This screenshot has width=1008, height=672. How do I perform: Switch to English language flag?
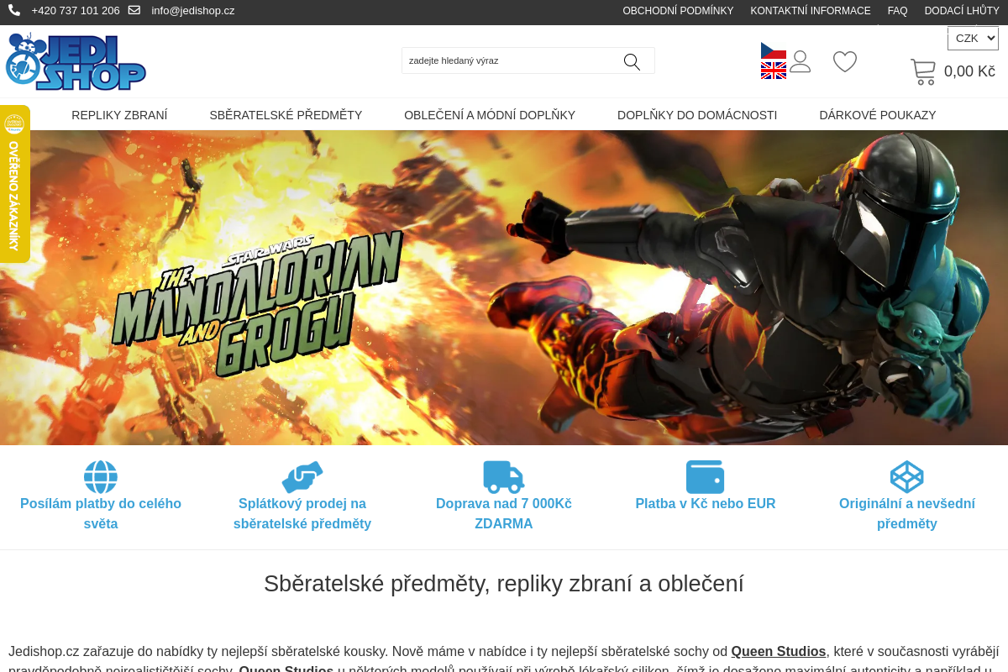774,71
